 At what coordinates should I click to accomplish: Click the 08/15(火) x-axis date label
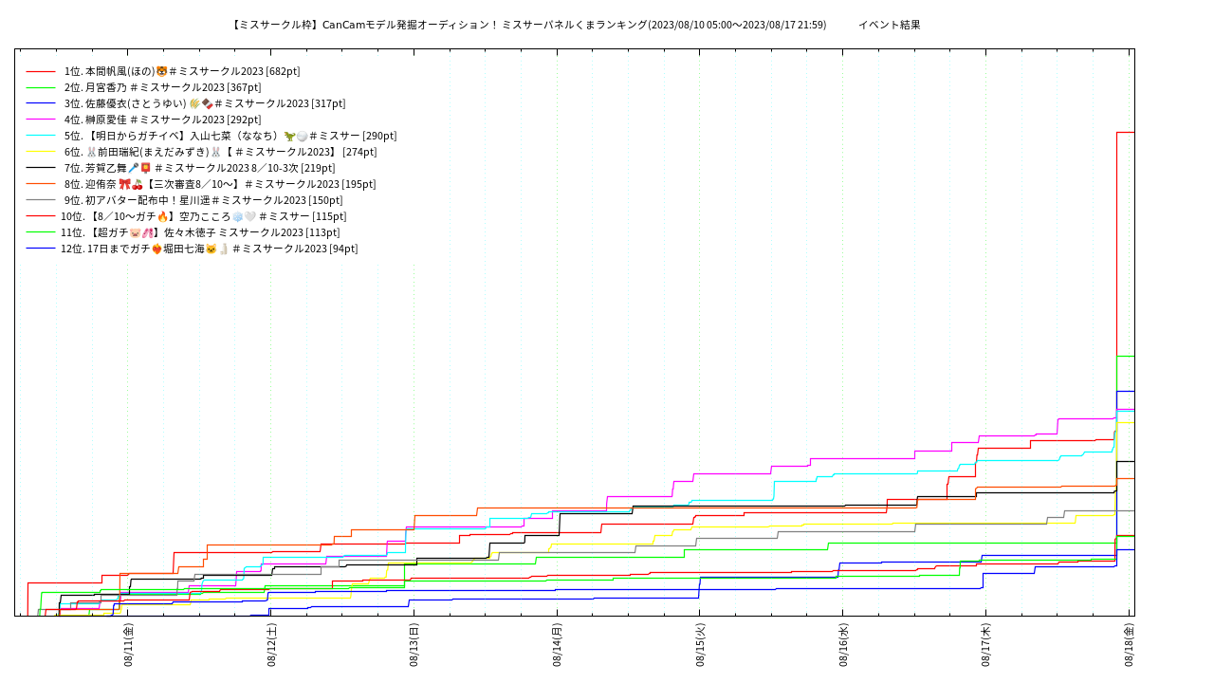(700, 645)
